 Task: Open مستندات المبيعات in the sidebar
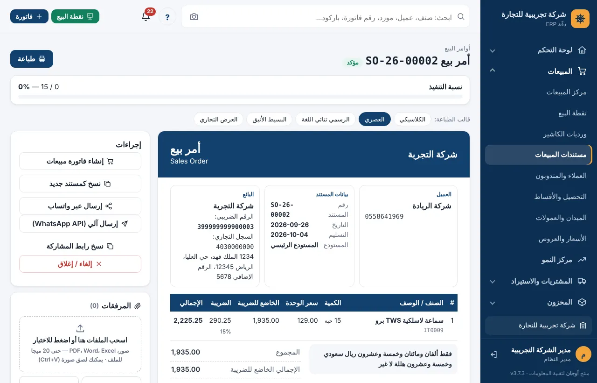tap(539, 155)
